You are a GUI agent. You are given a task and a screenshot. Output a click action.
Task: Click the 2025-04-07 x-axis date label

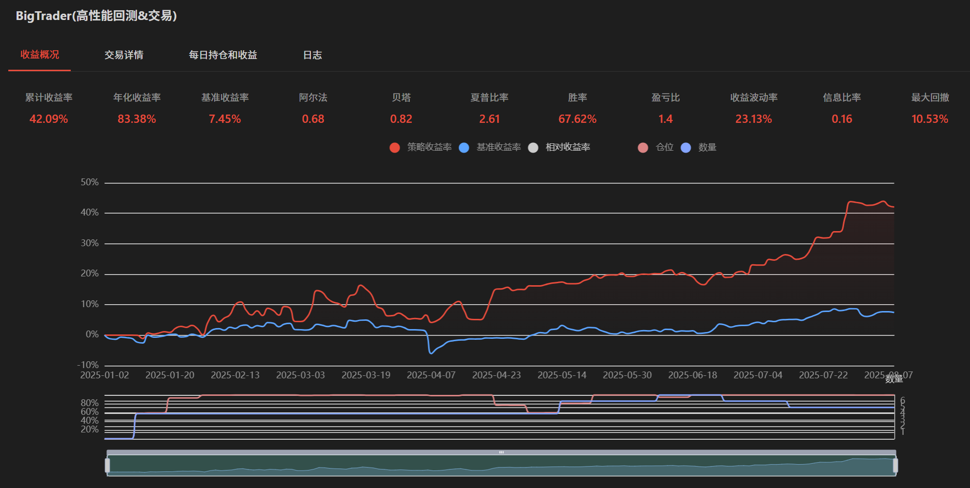coord(431,375)
